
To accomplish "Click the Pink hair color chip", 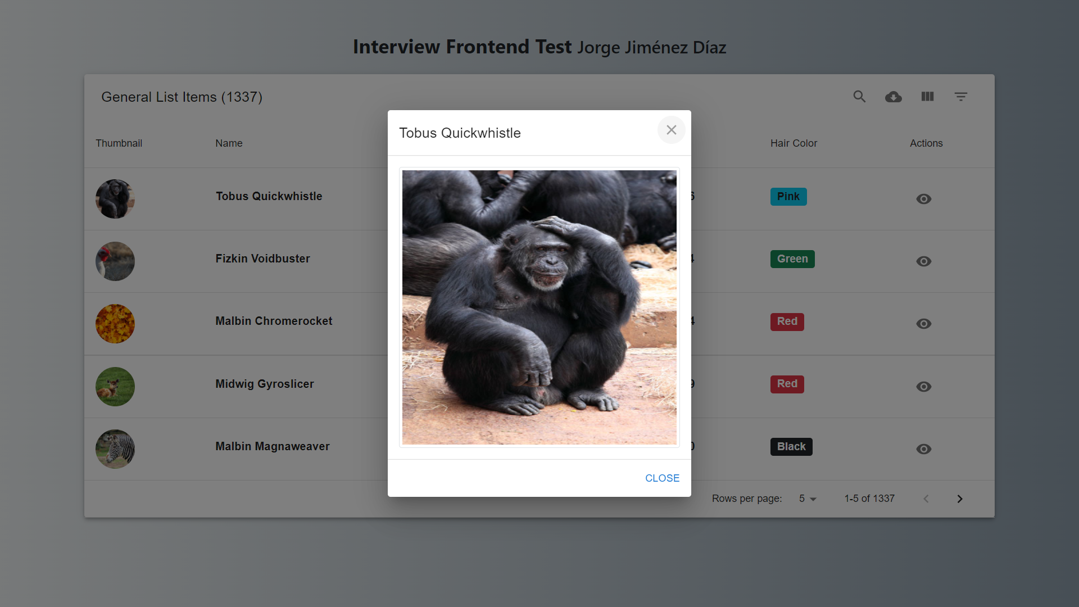I will pos(788,197).
